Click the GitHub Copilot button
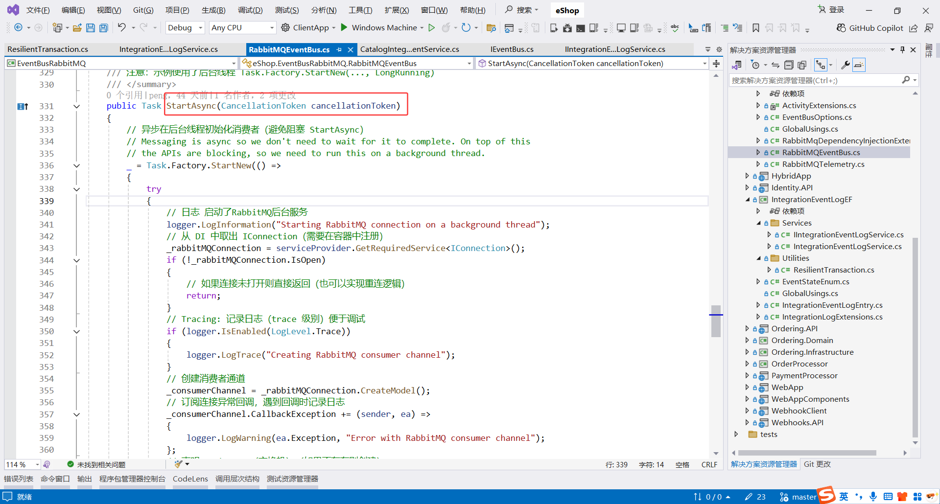The image size is (940, 504). (x=869, y=28)
